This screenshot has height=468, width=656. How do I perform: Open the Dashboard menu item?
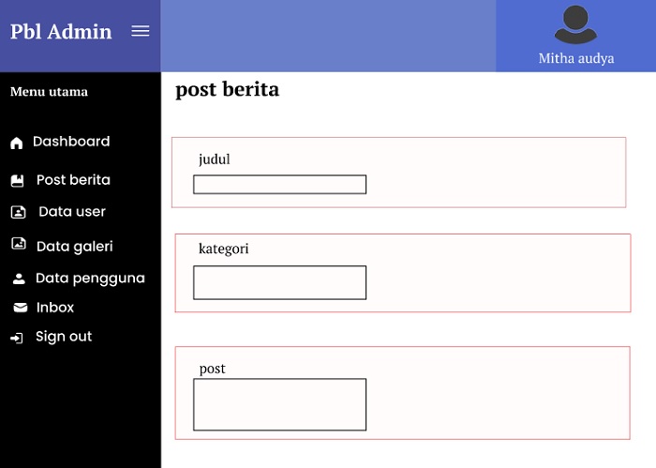(71, 142)
